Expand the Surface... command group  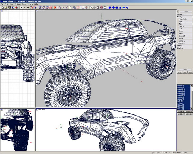click(180, 43)
